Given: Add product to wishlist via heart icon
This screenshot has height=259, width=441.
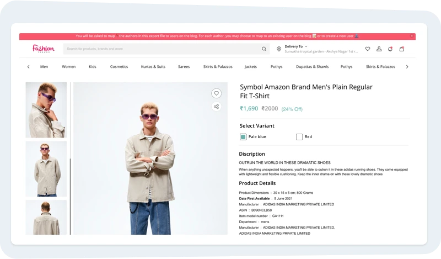Looking at the screenshot, I should (217, 93).
